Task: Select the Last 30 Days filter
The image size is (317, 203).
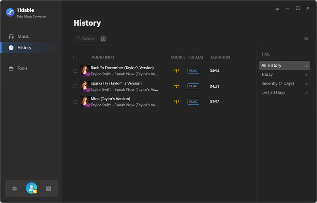Action: 284,92
